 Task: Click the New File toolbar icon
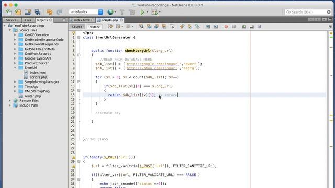(x=9, y=12)
